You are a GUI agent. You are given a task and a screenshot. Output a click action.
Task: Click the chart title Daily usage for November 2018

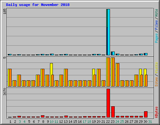tap(38, 5)
